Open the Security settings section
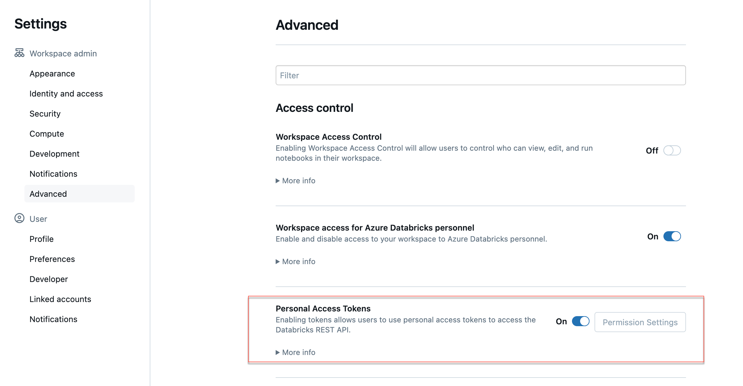Image resolution: width=743 pixels, height=386 pixels. point(45,114)
